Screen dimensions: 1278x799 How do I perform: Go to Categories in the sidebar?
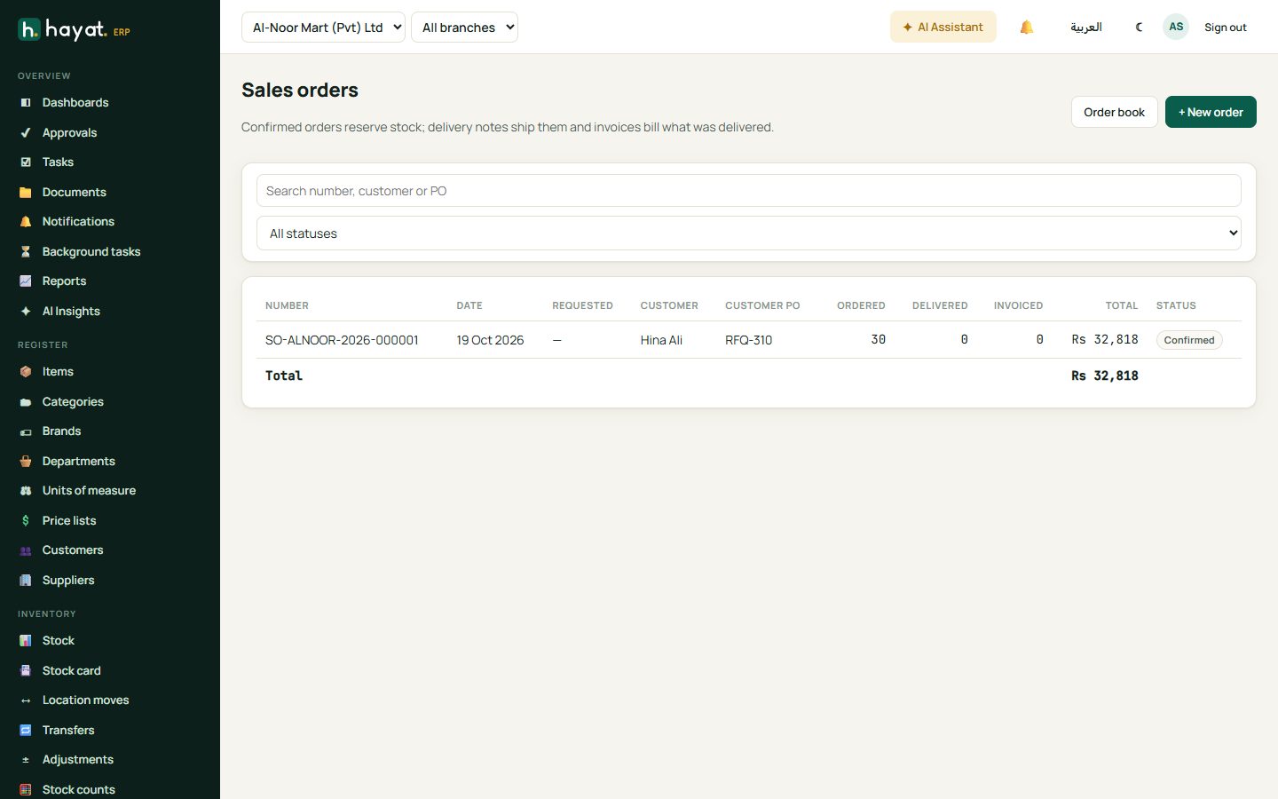pos(73,402)
